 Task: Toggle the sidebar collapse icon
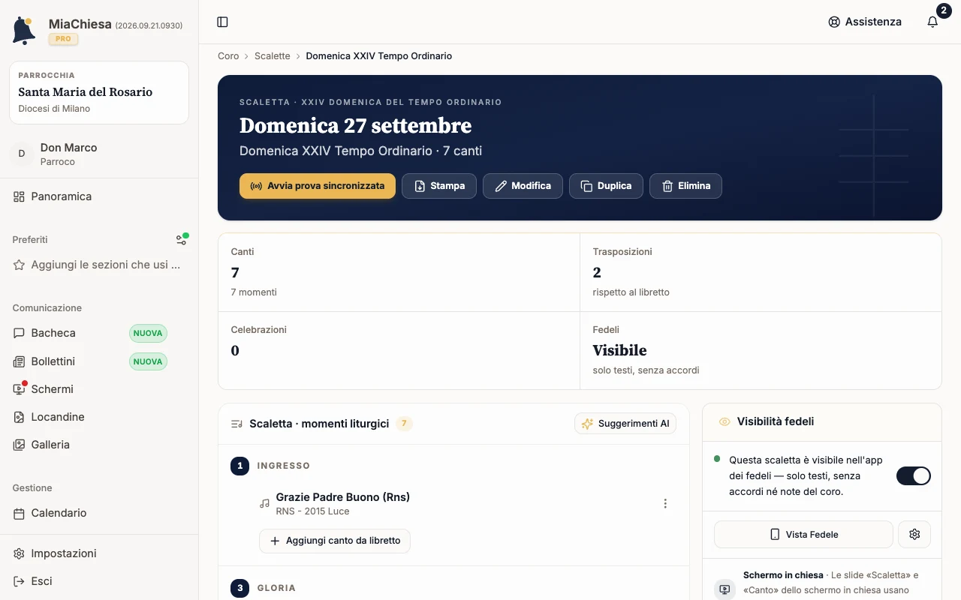222,22
